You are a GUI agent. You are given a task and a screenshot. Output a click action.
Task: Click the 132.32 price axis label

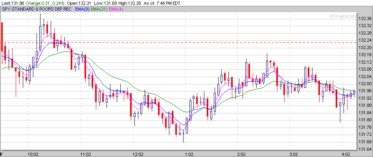[365, 26]
